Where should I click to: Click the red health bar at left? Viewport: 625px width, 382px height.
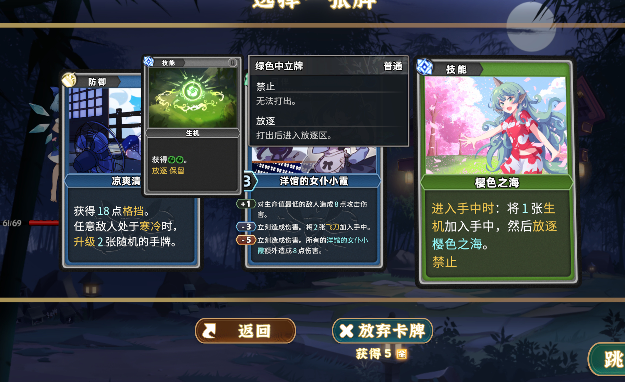tap(44, 223)
